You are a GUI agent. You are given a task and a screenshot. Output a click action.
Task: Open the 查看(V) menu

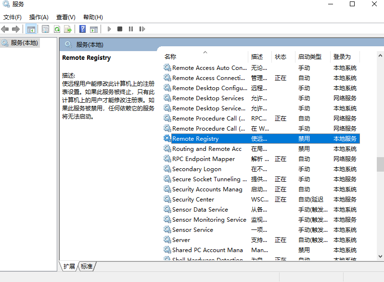[x=65, y=17]
